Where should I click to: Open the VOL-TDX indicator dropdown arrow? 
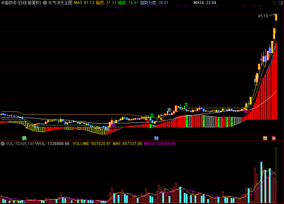(x=3, y=144)
